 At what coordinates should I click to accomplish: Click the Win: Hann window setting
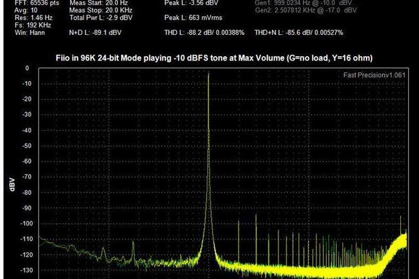pos(22,32)
